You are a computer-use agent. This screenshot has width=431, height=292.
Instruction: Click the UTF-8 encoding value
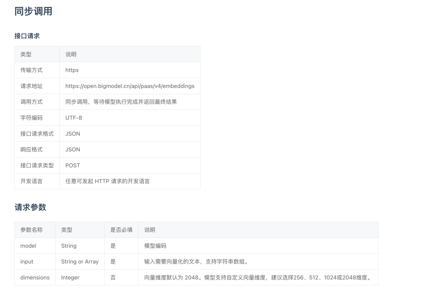tap(74, 117)
